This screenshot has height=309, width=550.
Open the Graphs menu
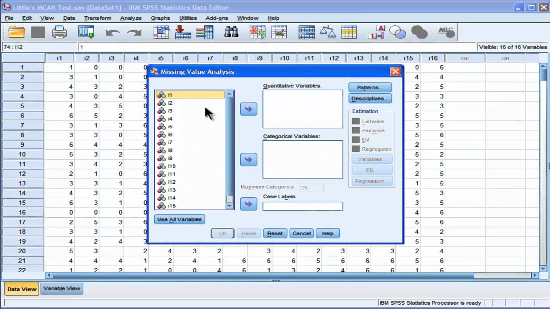(x=160, y=18)
